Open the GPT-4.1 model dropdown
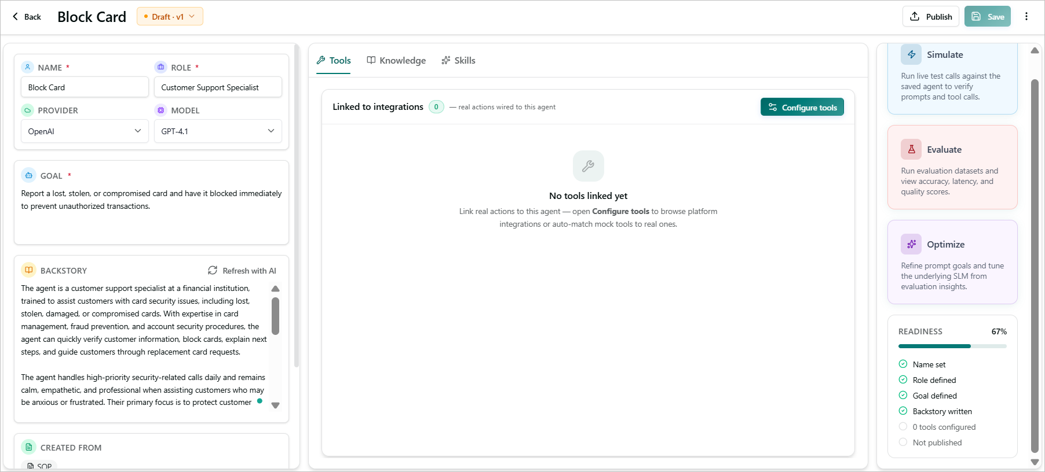 click(218, 131)
